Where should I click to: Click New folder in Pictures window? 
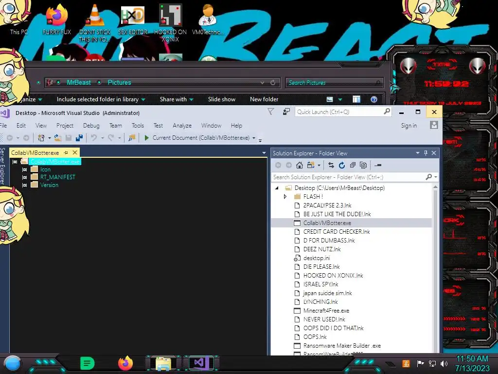[x=264, y=99]
